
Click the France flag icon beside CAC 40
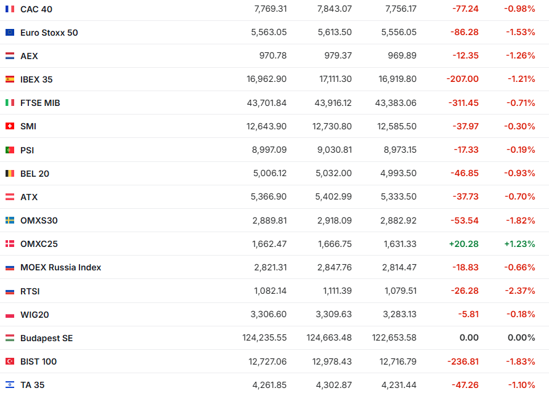(10, 9)
